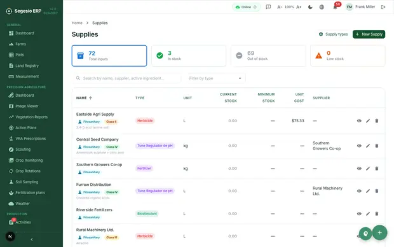Edit Riverside Fertilizers row

[x=368, y=214]
